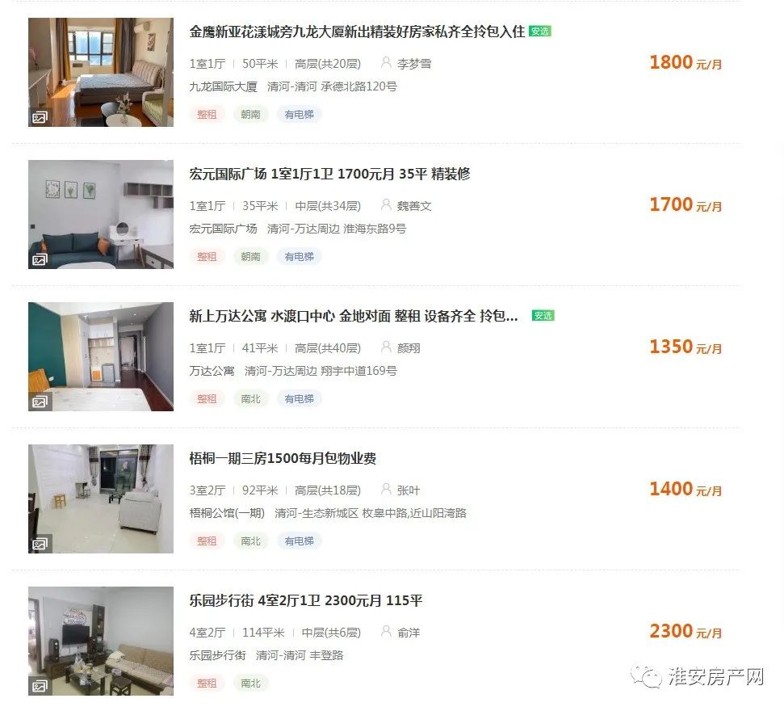Click the 安选 badge on 金鹰新亚 listing

(540, 31)
